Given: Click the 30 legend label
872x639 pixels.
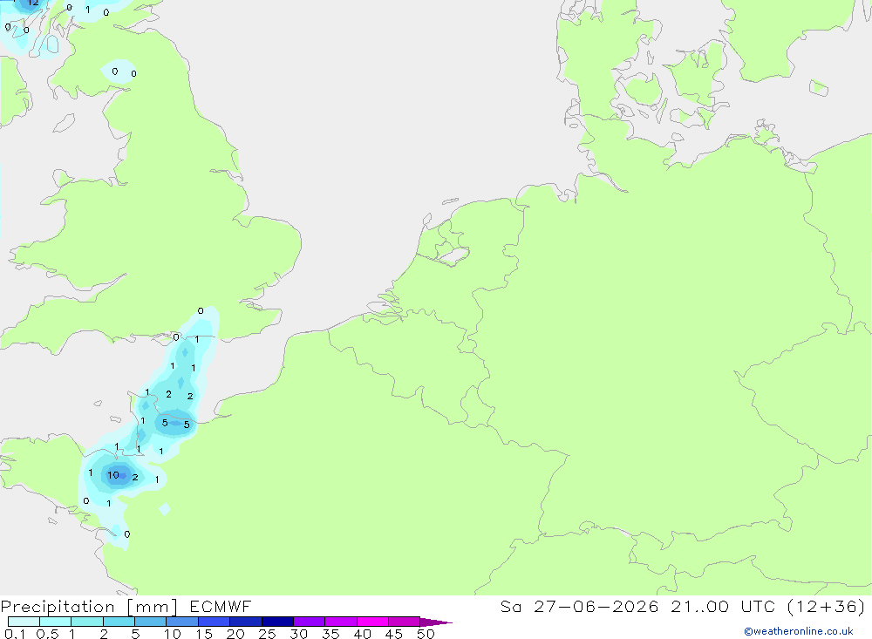Looking at the screenshot, I should [x=298, y=634].
